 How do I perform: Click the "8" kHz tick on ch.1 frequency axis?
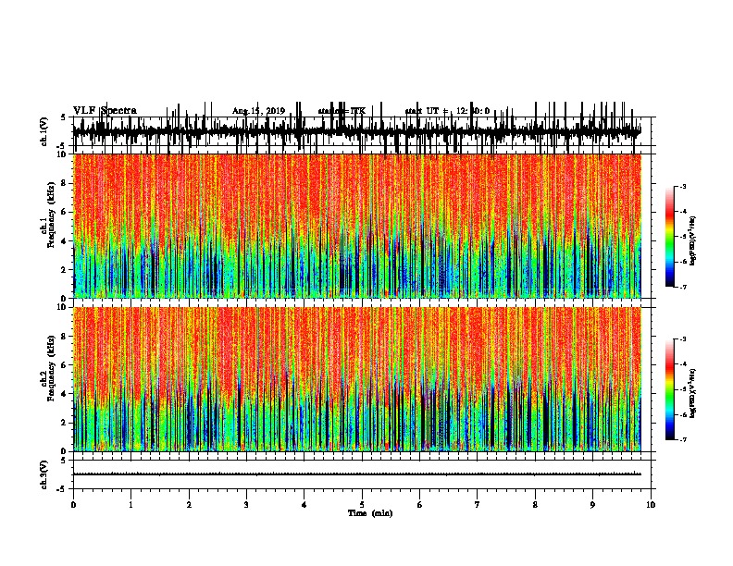pyautogui.click(x=64, y=183)
